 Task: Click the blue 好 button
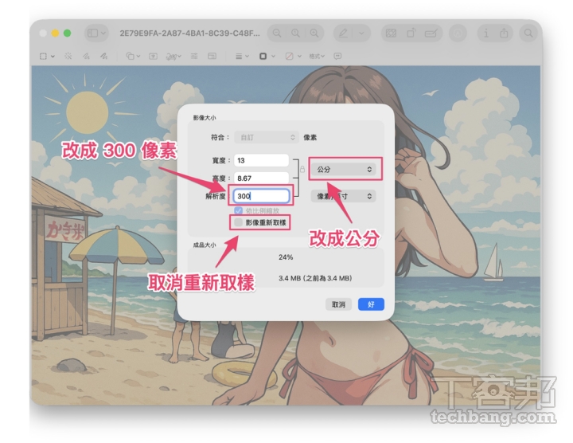pos(371,304)
